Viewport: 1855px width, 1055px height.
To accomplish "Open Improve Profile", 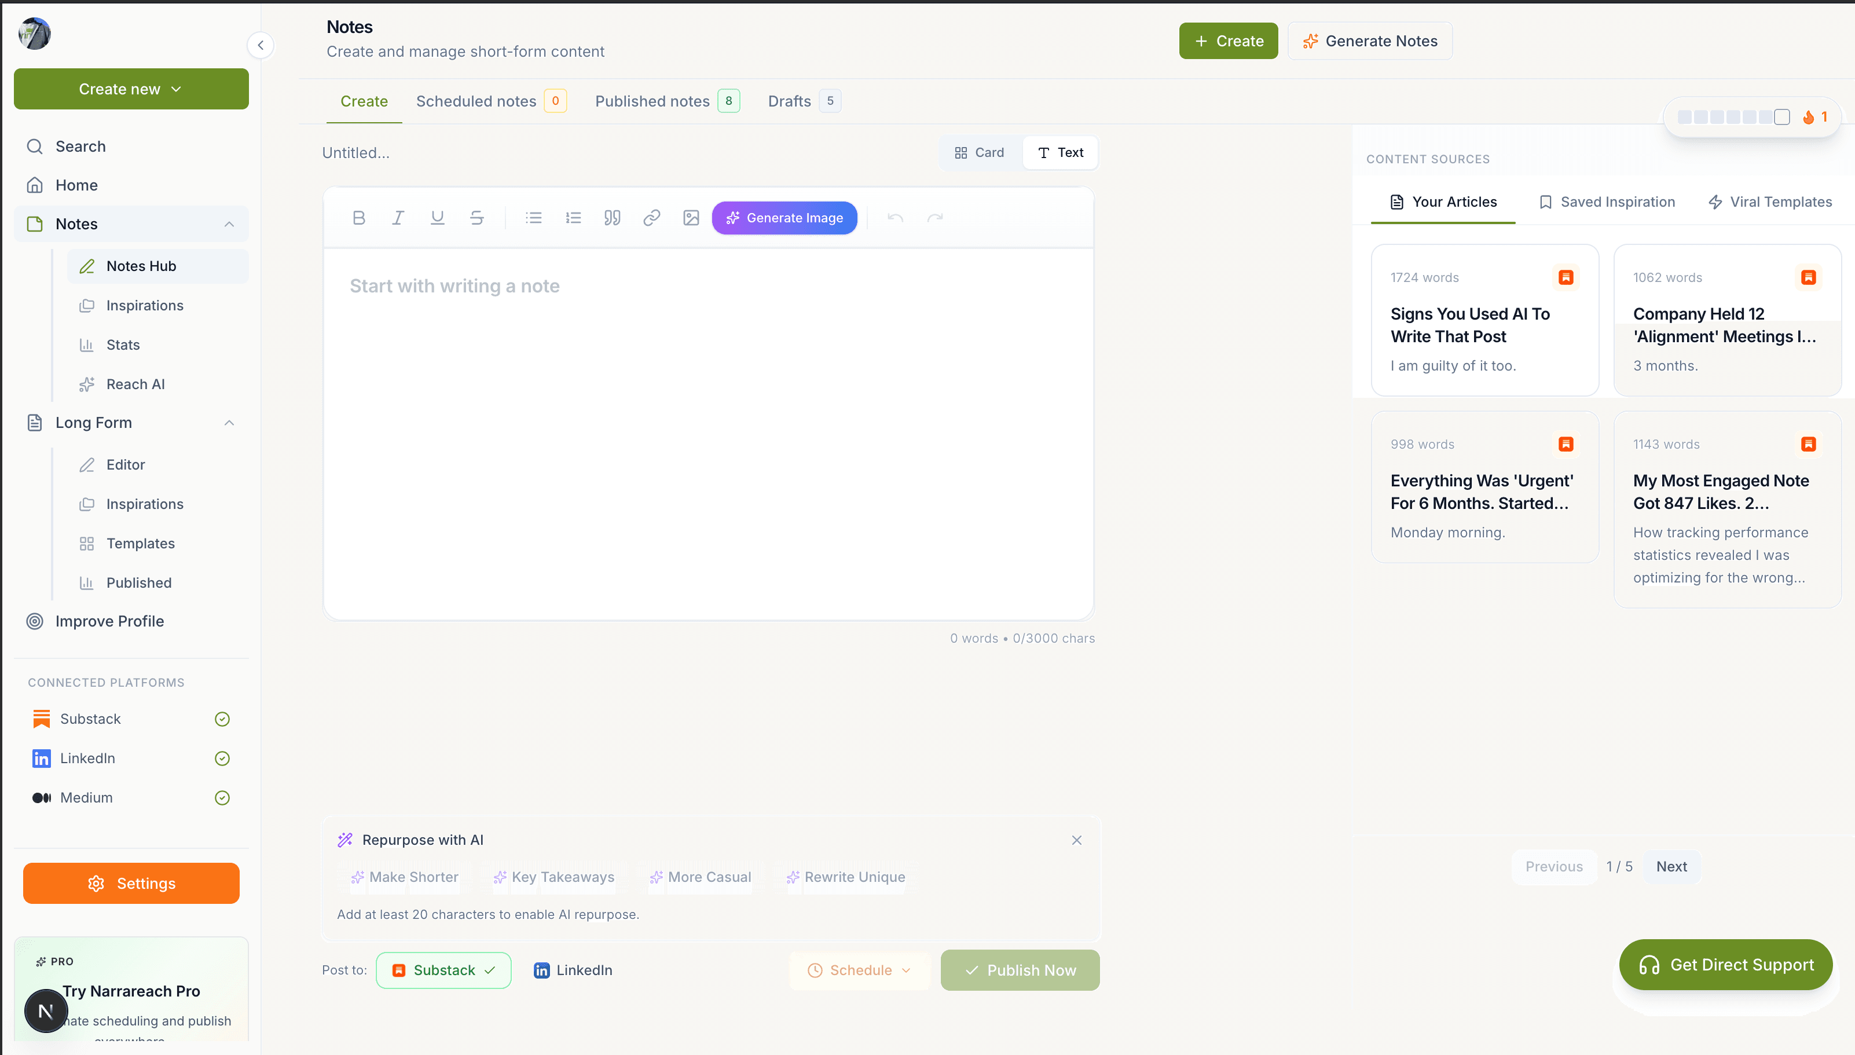I will pyautogui.click(x=131, y=621).
